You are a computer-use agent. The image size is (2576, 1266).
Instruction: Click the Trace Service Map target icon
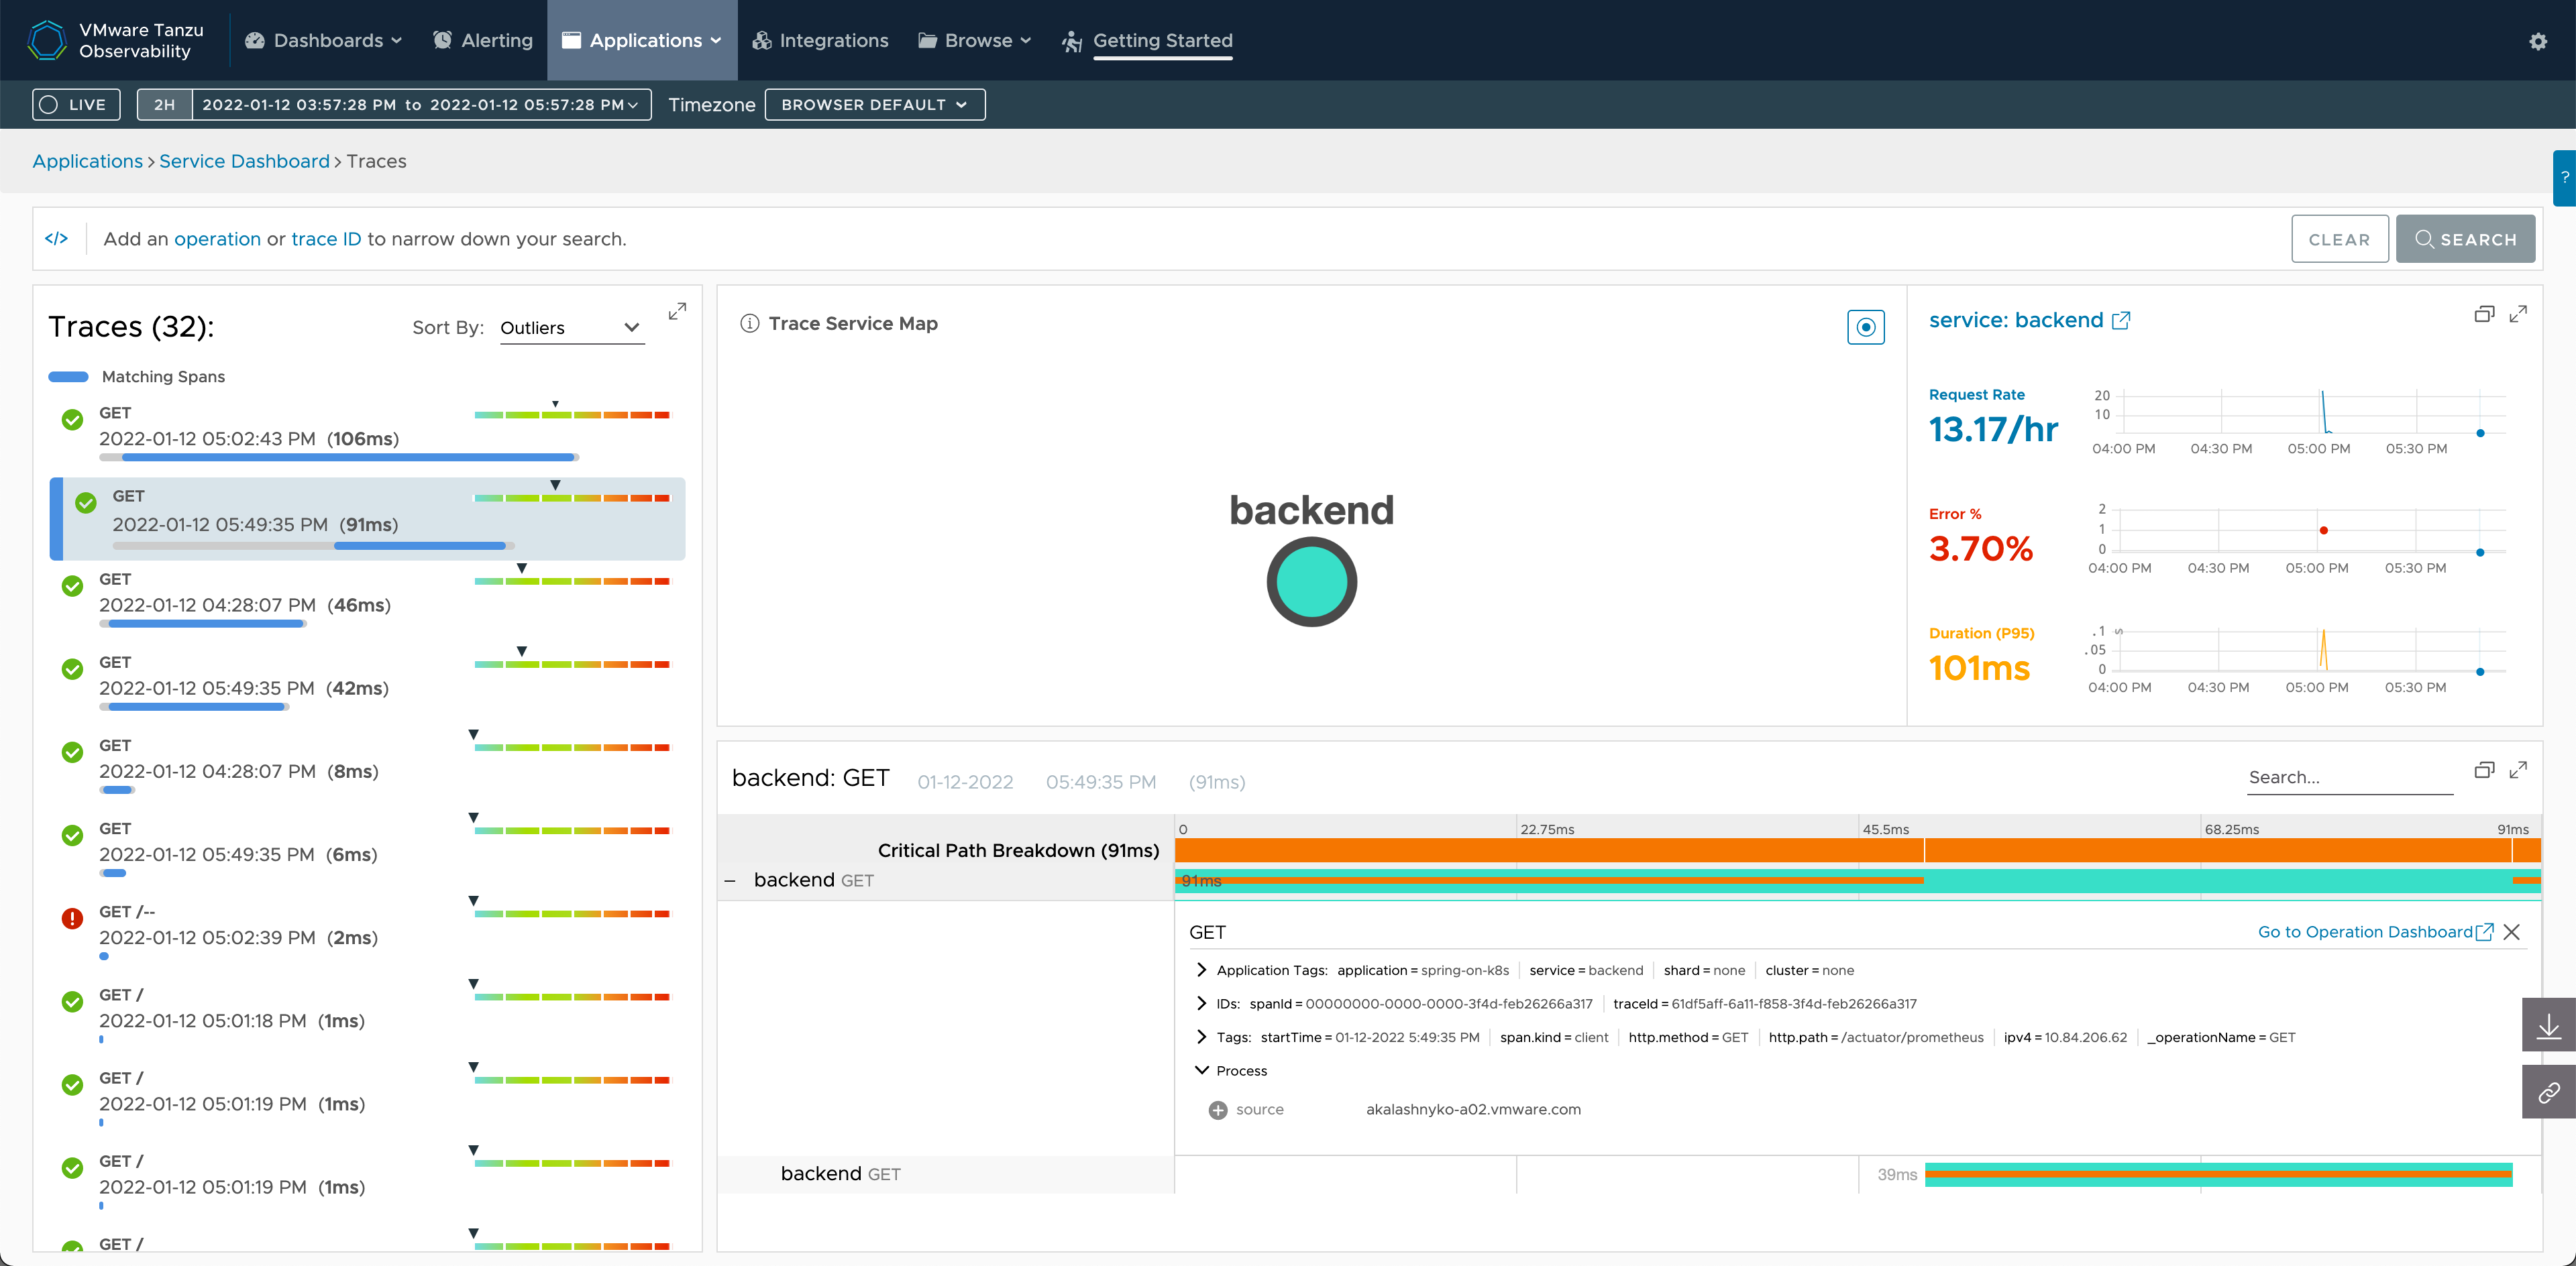1865,327
